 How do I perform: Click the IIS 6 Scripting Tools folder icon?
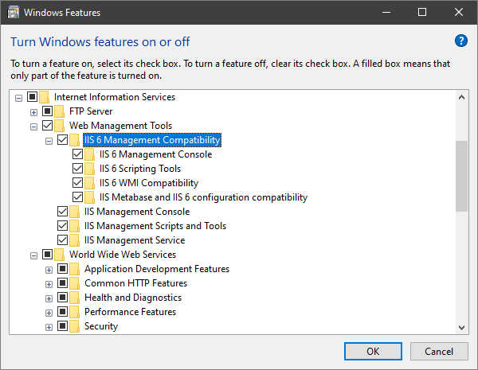[89, 169]
